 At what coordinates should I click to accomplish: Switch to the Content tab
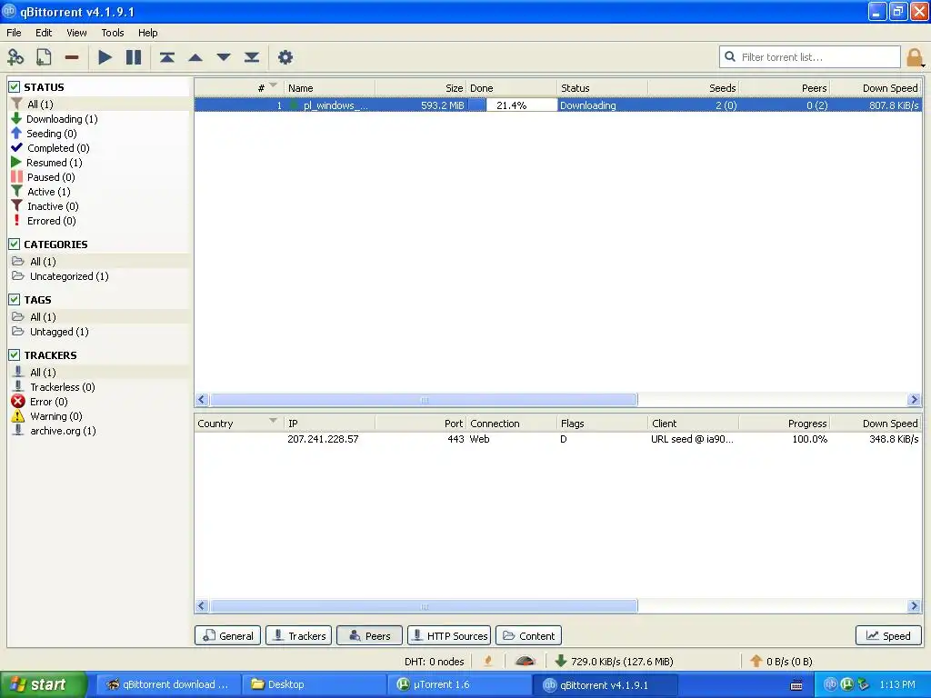(x=528, y=635)
